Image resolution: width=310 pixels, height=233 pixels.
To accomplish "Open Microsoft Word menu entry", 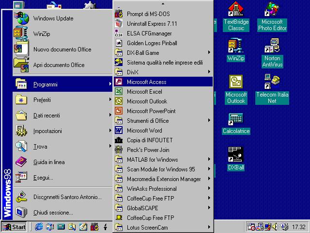I will click(x=163, y=131).
